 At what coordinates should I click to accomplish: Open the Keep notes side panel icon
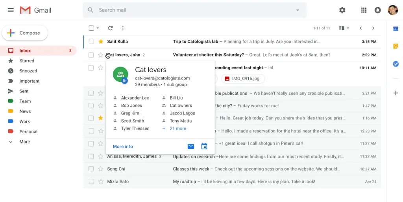(396, 46)
